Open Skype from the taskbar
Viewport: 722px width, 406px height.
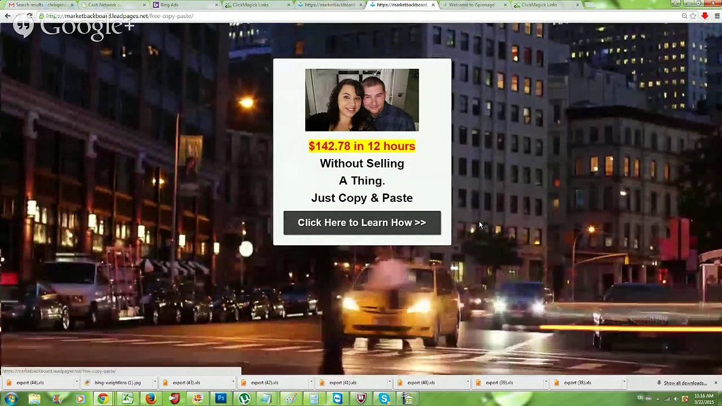pyautogui.click(x=384, y=399)
